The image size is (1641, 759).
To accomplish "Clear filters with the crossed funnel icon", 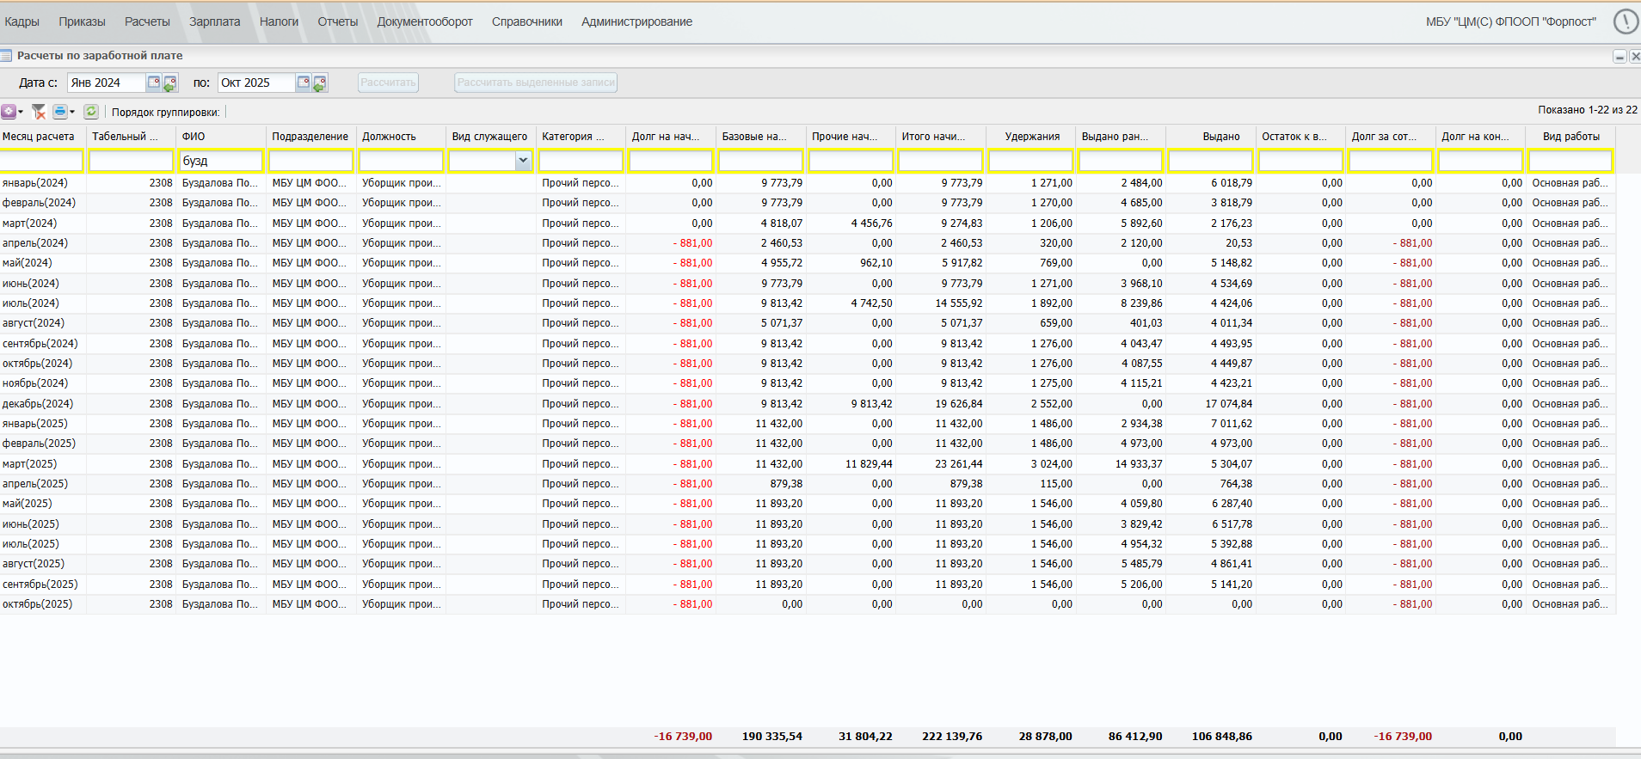I will coord(39,112).
